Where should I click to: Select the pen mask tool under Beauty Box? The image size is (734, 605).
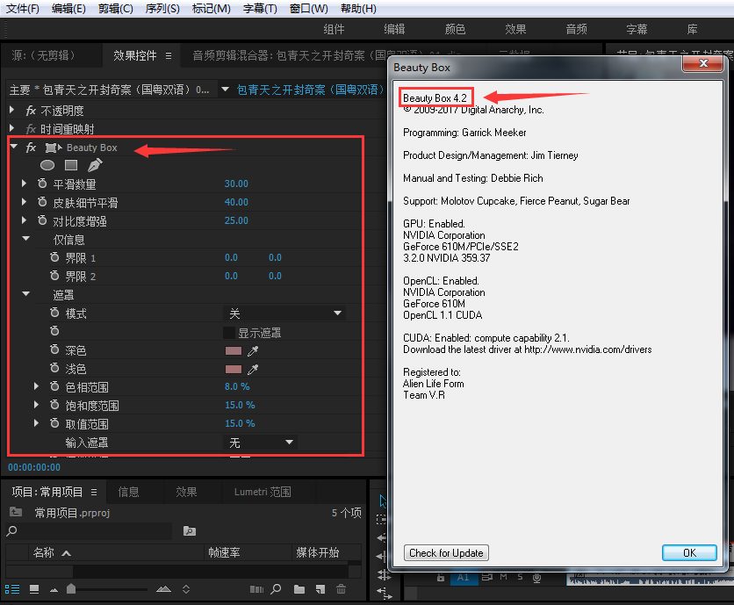[95, 164]
